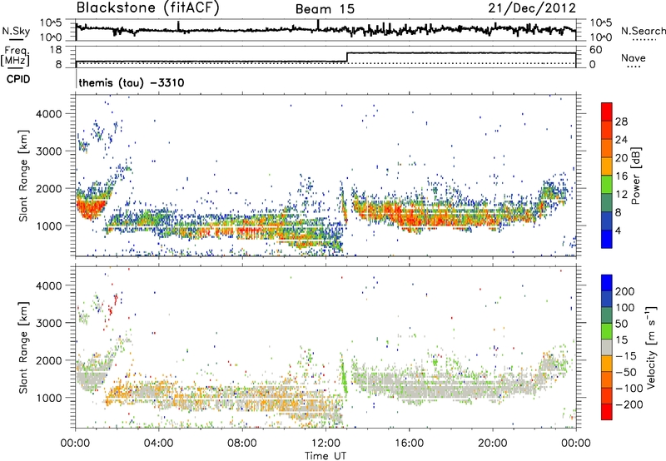Select the '24' label on Power colorbar
The image size is (666, 461).
621,140
